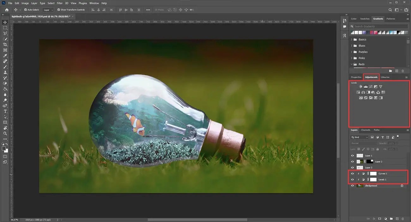
Task: Expand the Blues gradient group
Action: 351,45
